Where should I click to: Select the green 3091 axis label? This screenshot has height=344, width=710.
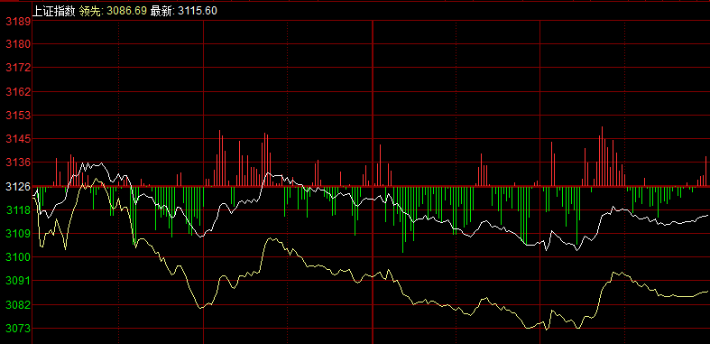(x=19, y=281)
